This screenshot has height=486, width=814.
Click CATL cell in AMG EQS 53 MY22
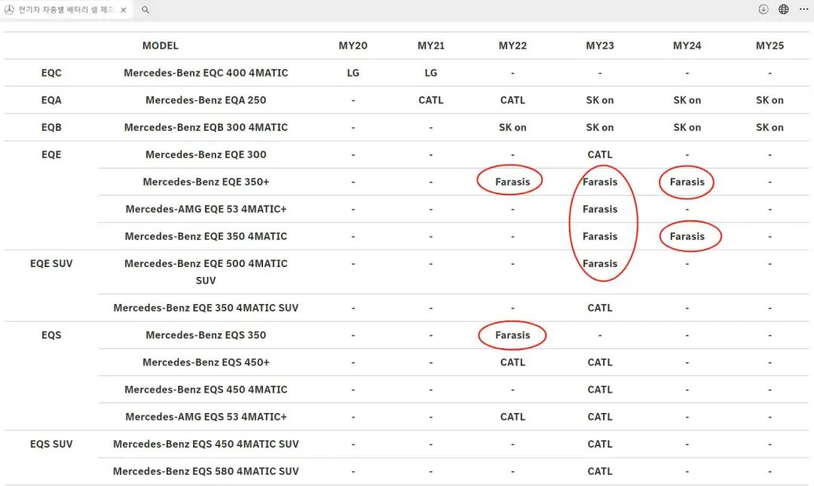coord(513,417)
